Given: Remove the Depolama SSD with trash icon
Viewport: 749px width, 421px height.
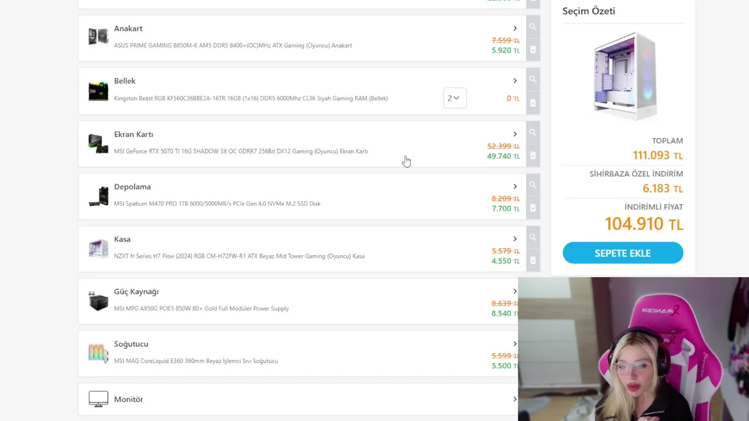Looking at the screenshot, I should 532,208.
